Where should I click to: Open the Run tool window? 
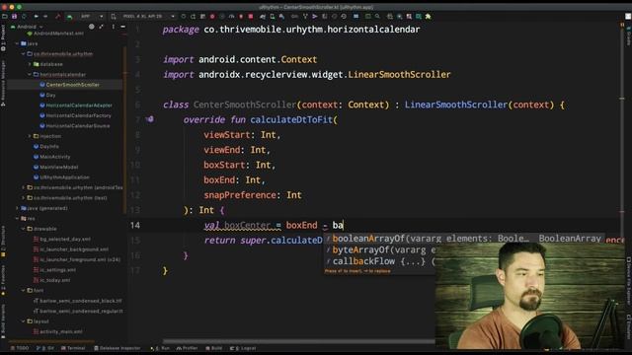(160, 348)
